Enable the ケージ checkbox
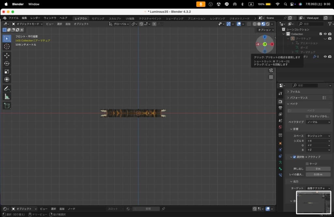This screenshot has height=217, width=334. click(x=307, y=164)
